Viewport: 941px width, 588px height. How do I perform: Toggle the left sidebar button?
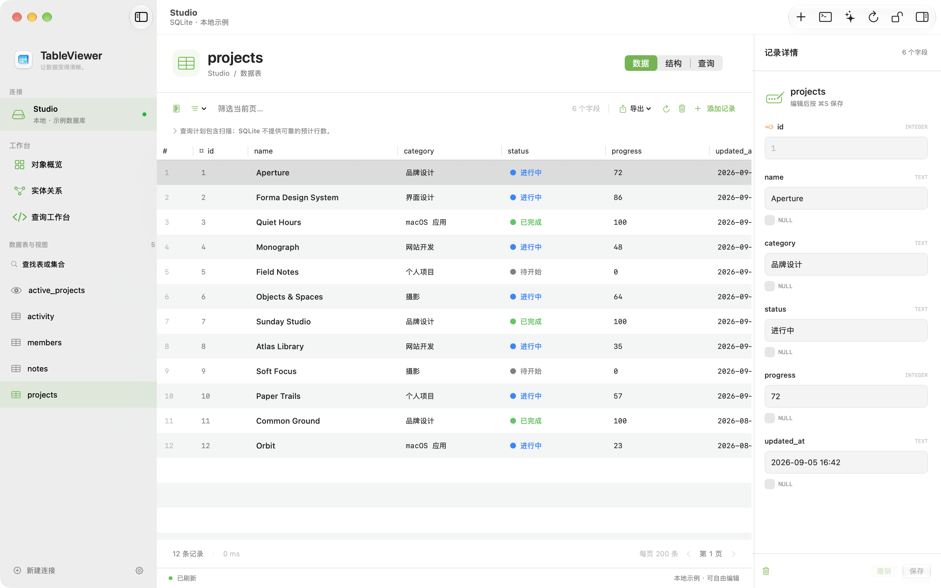pos(141,17)
